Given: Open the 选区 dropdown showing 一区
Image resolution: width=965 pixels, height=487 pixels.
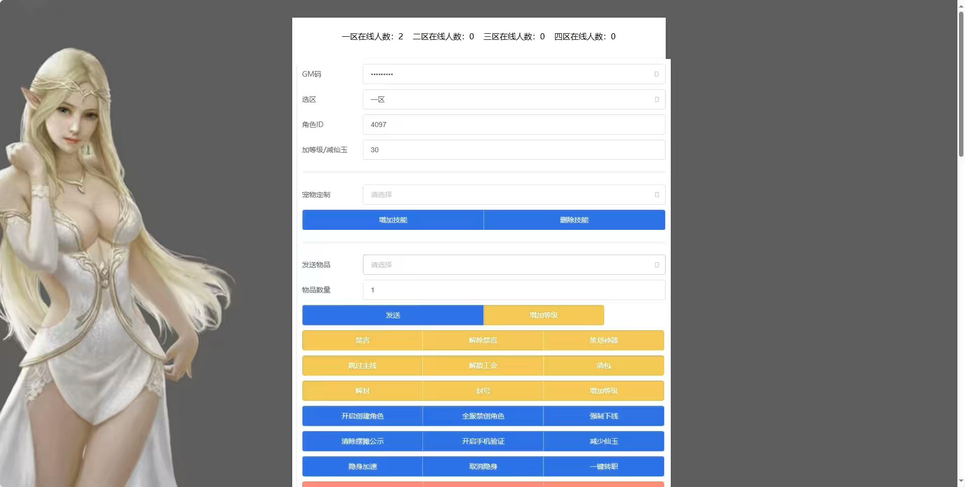Looking at the screenshot, I should 514,99.
